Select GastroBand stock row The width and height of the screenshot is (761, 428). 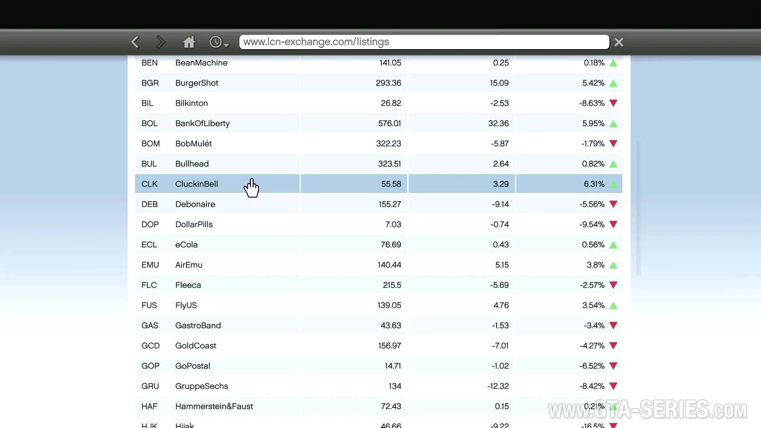pyautogui.click(x=379, y=325)
